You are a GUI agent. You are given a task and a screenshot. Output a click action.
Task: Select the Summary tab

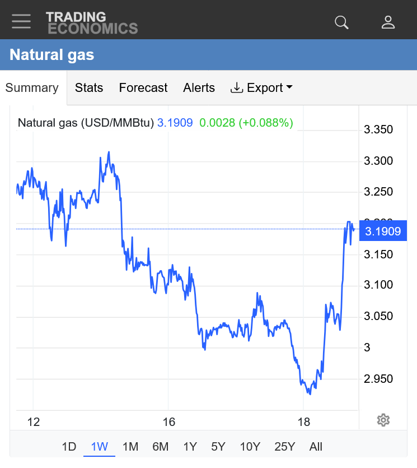(x=32, y=88)
